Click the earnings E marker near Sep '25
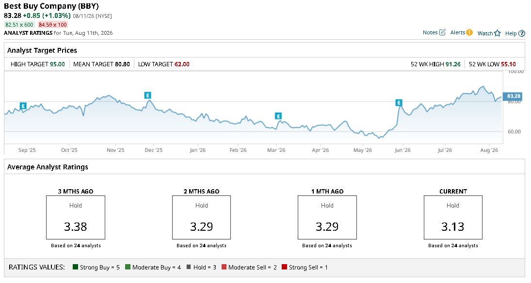The image size is (531, 283). (23, 106)
